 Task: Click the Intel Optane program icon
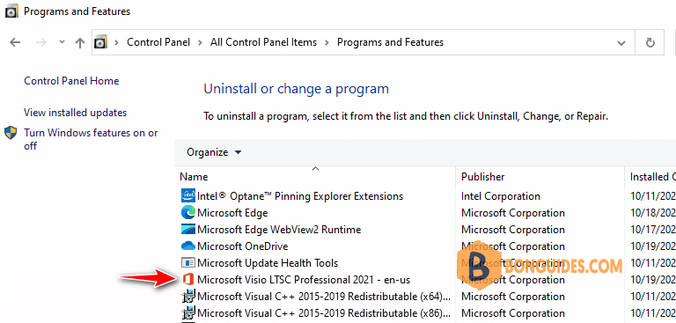tap(188, 195)
